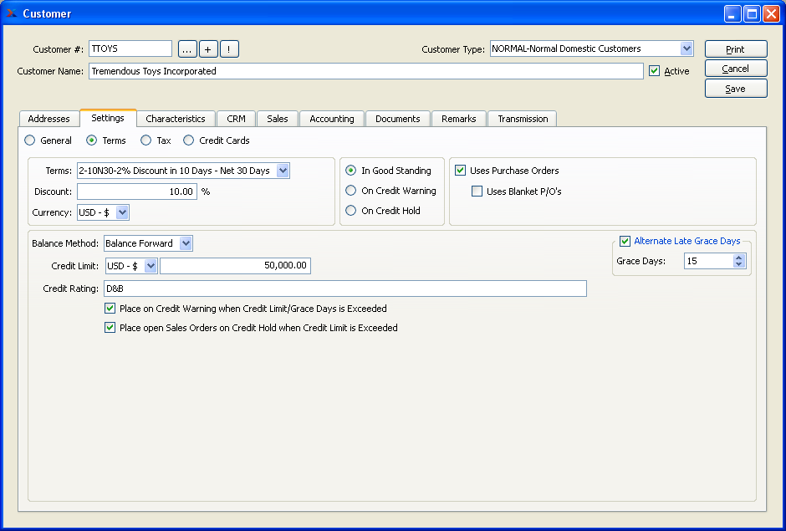
Task: Maximize the Customer window
Action: 752,13
